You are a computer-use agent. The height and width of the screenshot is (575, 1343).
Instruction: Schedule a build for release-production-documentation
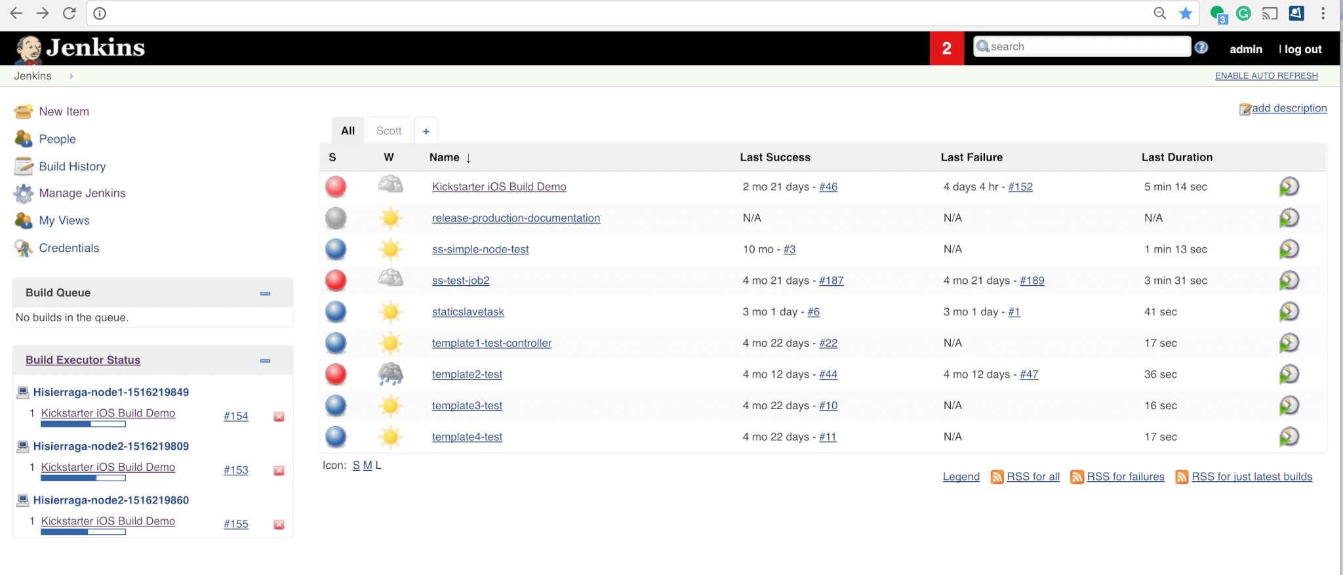click(x=1289, y=218)
